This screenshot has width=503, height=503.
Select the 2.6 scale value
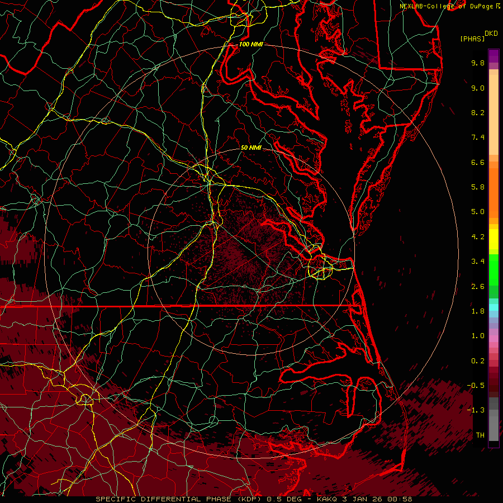pos(478,287)
